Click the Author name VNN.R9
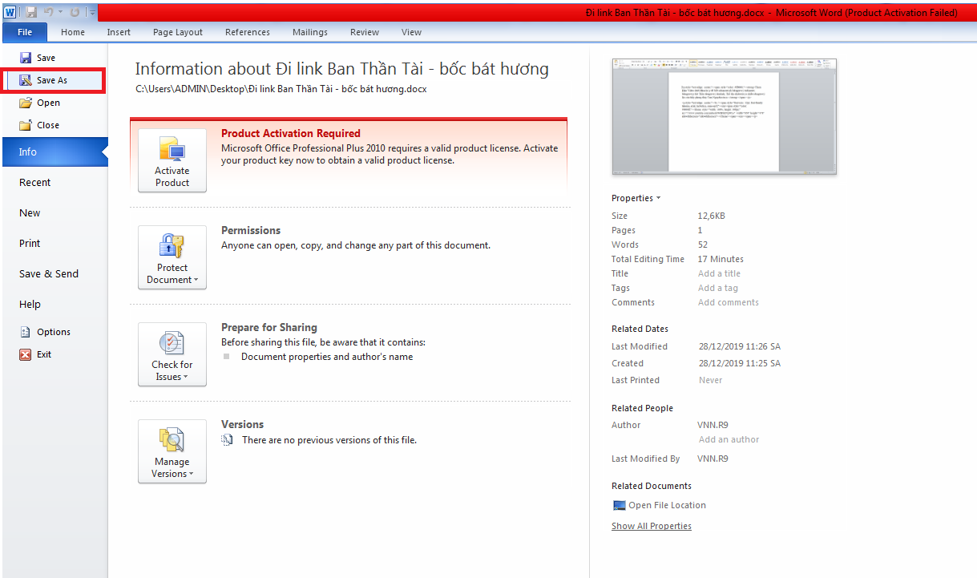Viewport: 977px width, 578px height. pos(713,425)
